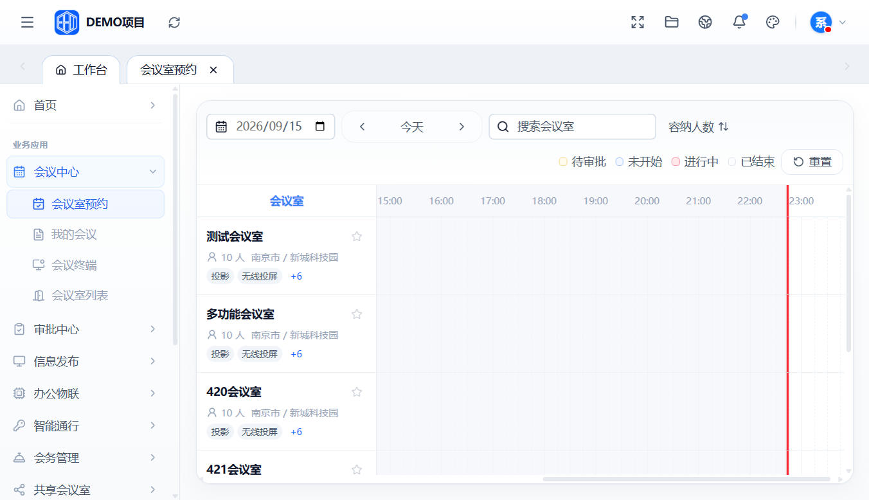
Task: Open the user account dropdown arrow
Action: (x=843, y=22)
